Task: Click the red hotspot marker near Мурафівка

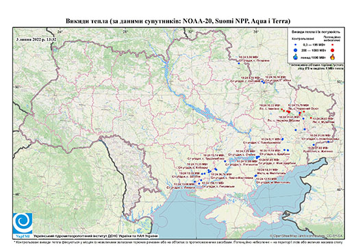Action: 311,118
